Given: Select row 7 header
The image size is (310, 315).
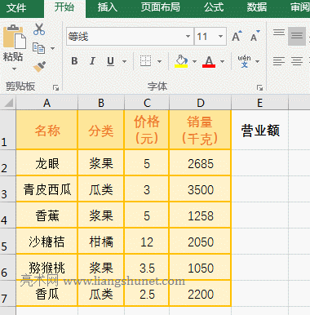Looking at the screenshot, I should [x=8, y=294].
